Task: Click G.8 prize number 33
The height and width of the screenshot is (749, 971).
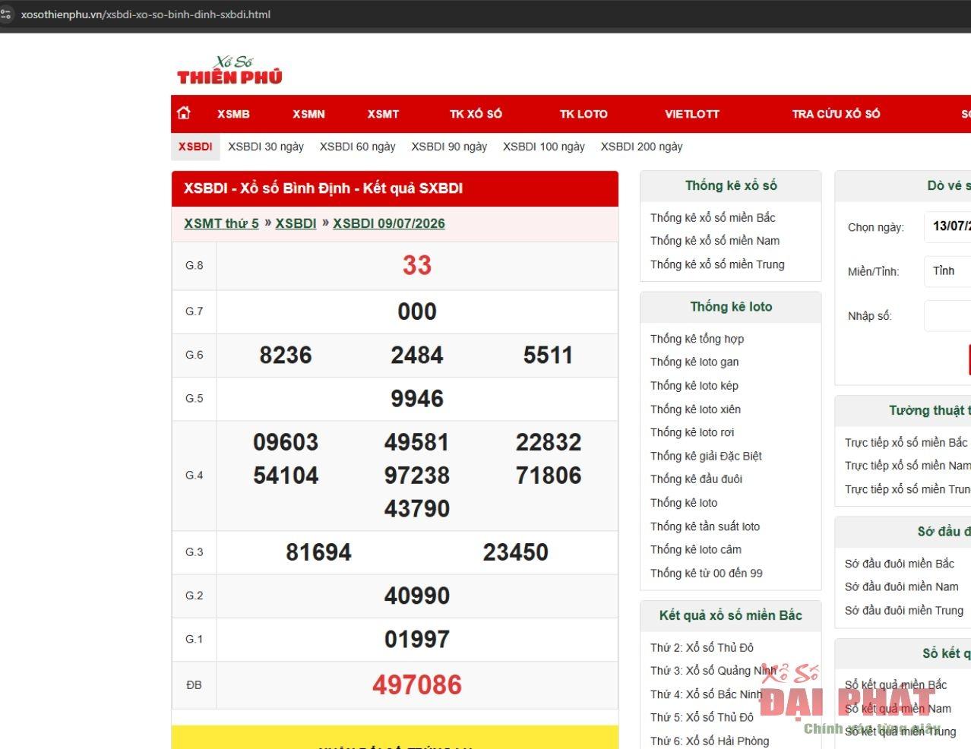Action: [x=417, y=265]
